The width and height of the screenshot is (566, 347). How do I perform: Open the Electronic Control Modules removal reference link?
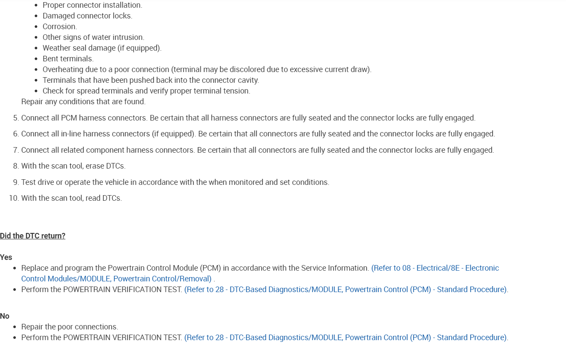click(x=435, y=268)
